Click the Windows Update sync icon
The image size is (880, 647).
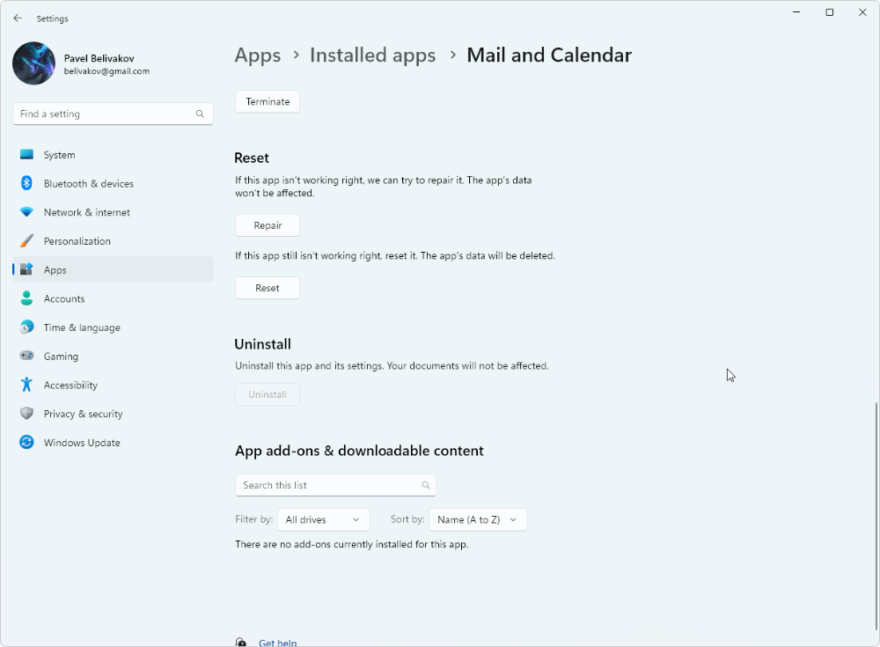26,442
